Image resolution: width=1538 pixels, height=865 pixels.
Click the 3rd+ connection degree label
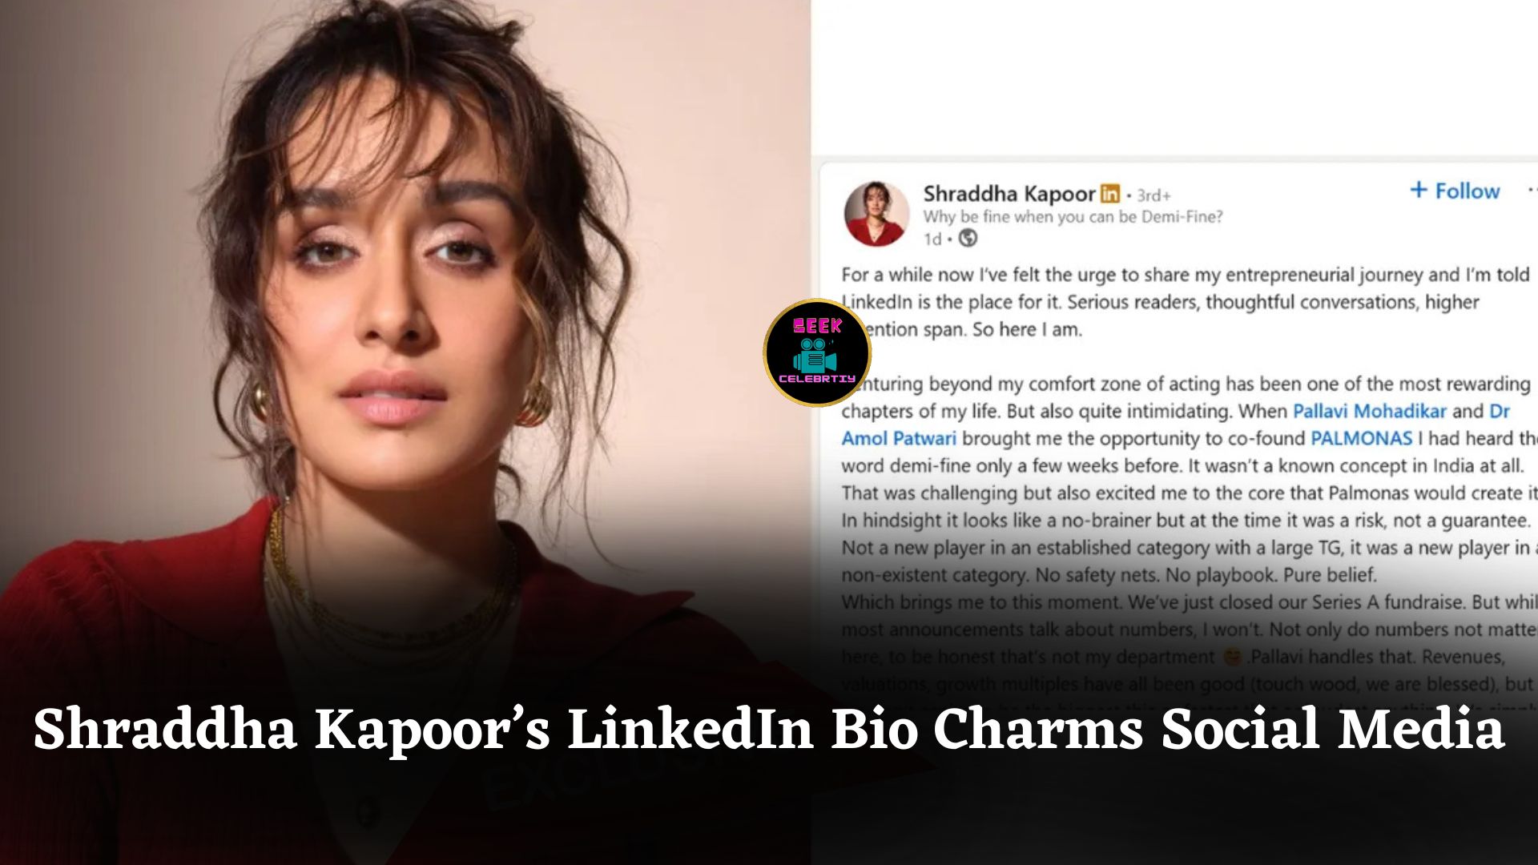[x=1153, y=195]
